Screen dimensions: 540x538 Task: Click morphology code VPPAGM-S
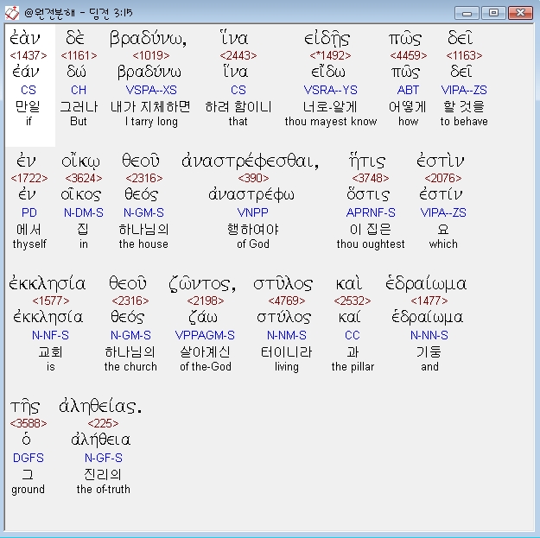pos(205,335)
